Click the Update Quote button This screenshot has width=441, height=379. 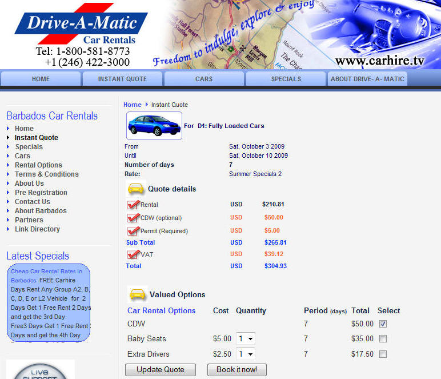click(161, 369)
